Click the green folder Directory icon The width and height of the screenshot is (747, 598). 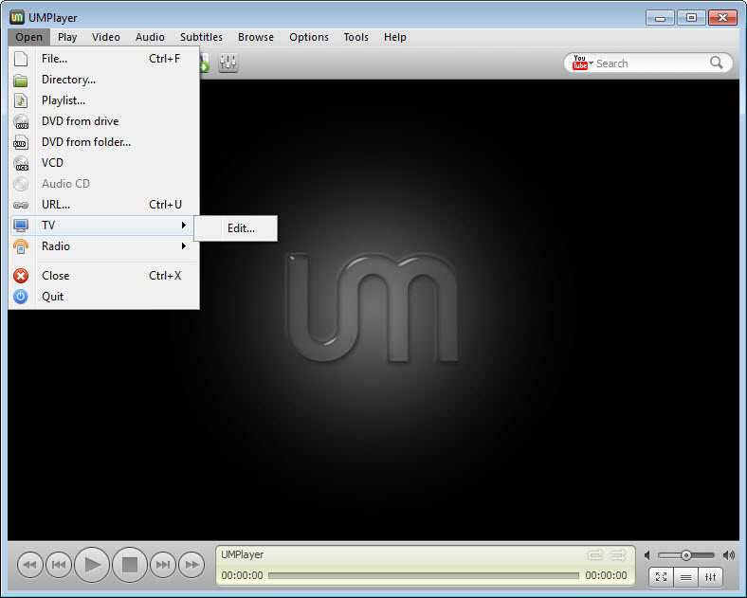pos(21,80)
